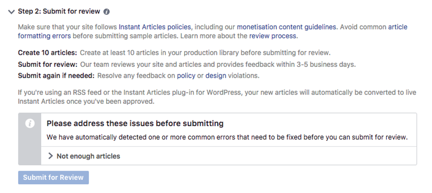Viewport: 432px width, 193px height.
Task: Click the policy violations link
Action: 186,76
